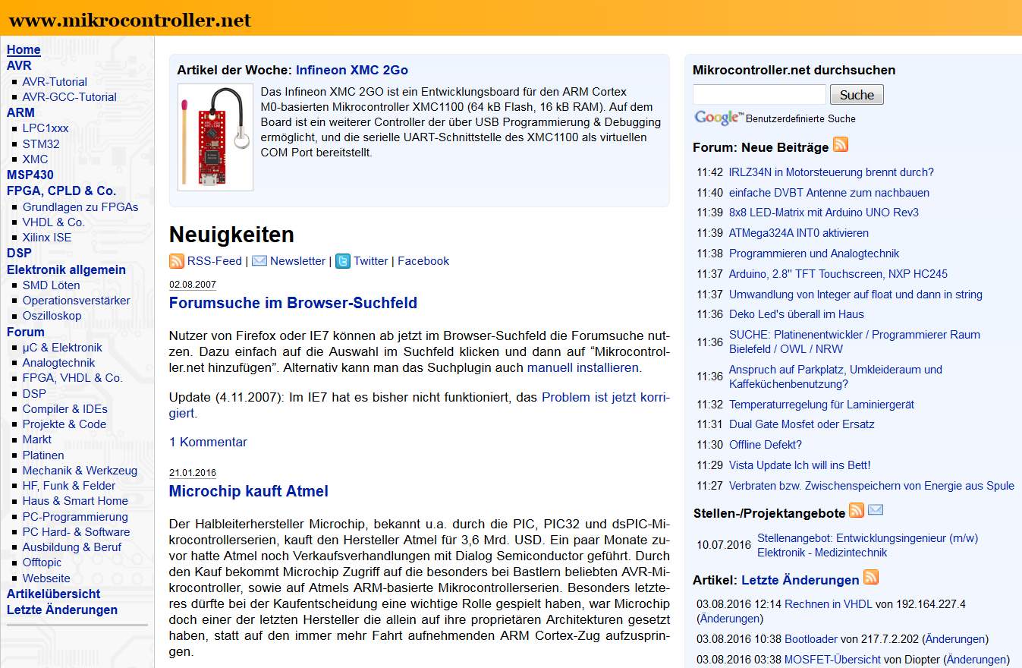Open the Platinen forum link
Image resolution: width=1022 pixels, height=668 pixels.
(43, 455)
